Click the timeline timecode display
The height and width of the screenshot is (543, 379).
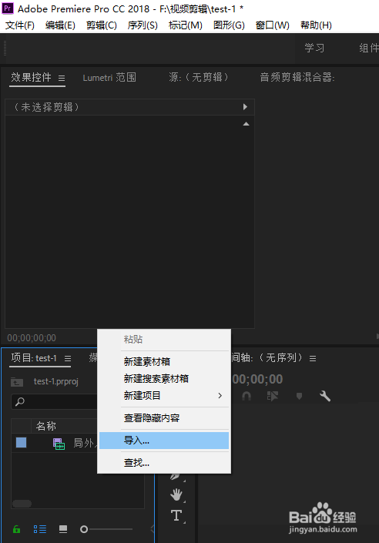point(257,379)
